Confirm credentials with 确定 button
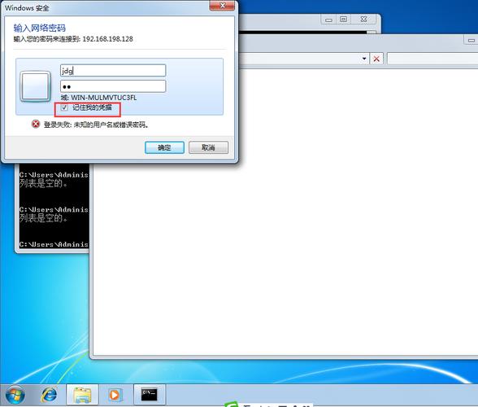478x407 pixels. [x=164, y=148]
